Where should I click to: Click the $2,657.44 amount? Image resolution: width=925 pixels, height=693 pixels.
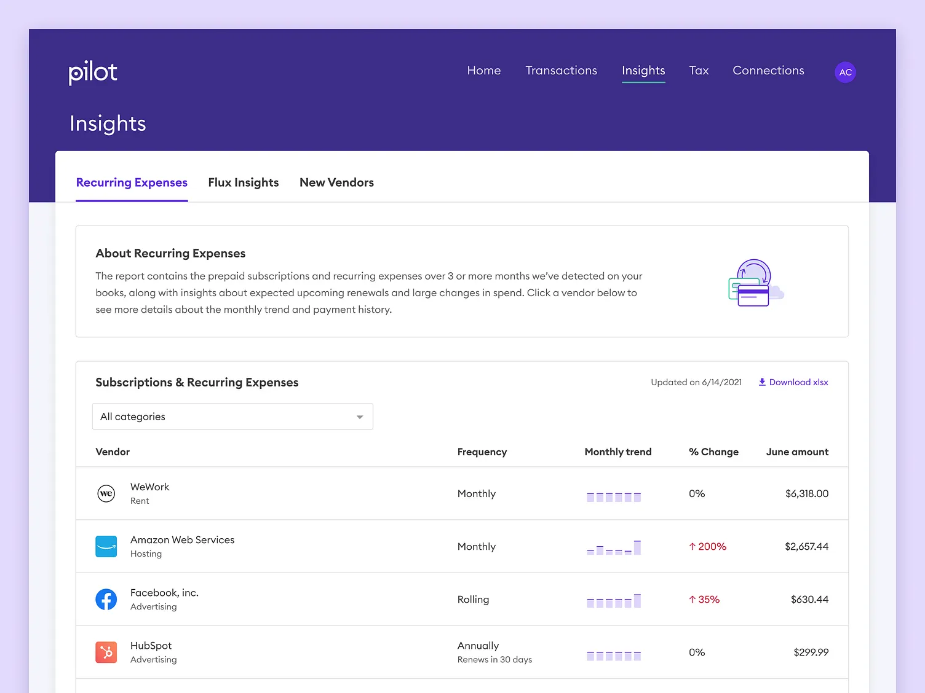pos(806,546)
